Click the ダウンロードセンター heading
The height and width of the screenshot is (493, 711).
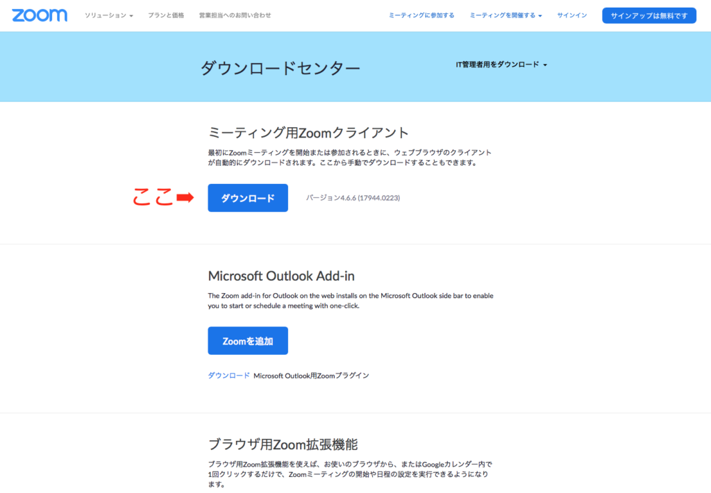(281, 69)
